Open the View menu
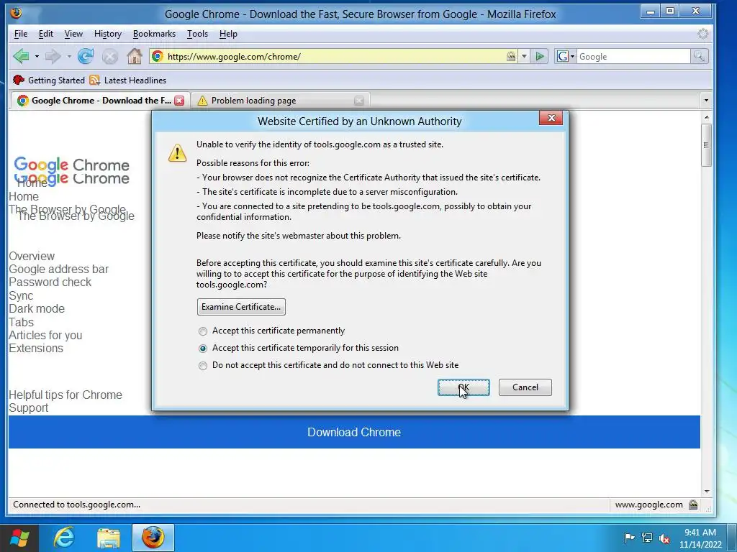The image size is (737, 552). pos(73,34)
